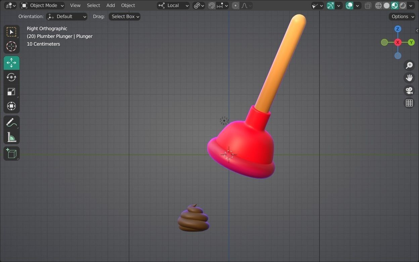Open the Object Mode dropdown
This screenshot has width=419, height=262.
coord(42,5)
